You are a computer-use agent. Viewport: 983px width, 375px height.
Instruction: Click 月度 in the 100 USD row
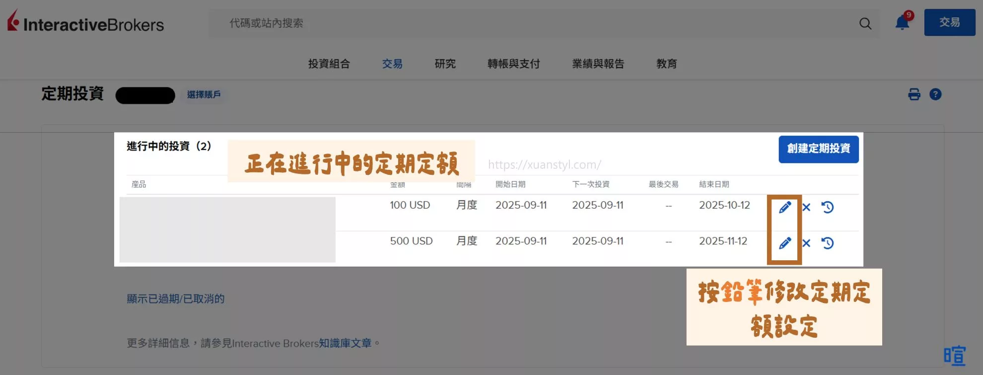click(467, 205)
